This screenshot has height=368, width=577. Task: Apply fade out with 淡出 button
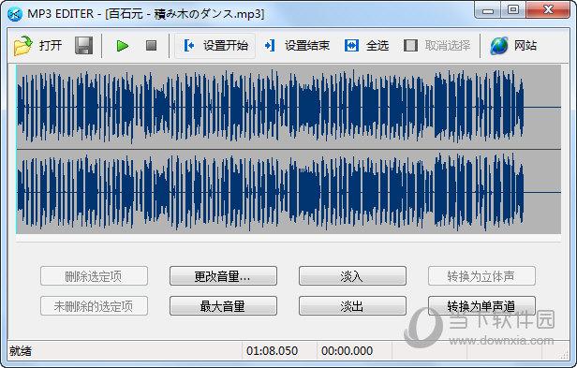coord(352,306)
